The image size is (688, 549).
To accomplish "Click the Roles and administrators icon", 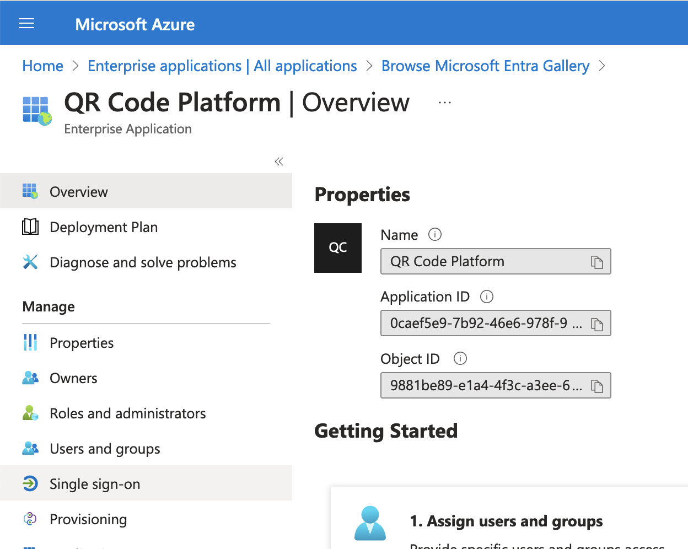I will point(30,413).
